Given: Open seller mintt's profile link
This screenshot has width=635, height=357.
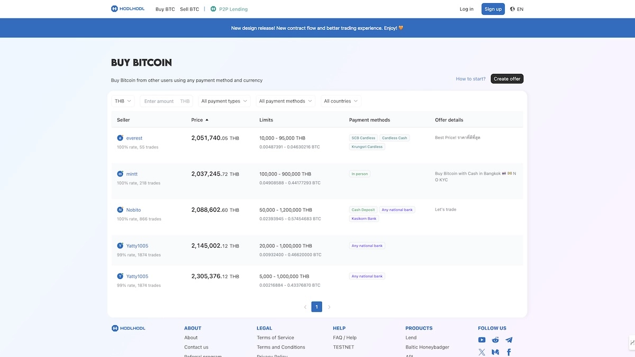Looking at the screenshot, I should (x=132, y=174).
